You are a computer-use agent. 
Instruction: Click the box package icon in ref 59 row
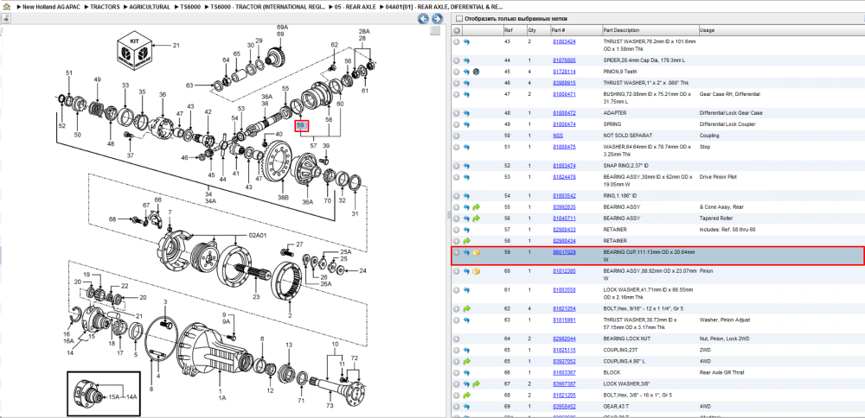click(x=476, y=253)
